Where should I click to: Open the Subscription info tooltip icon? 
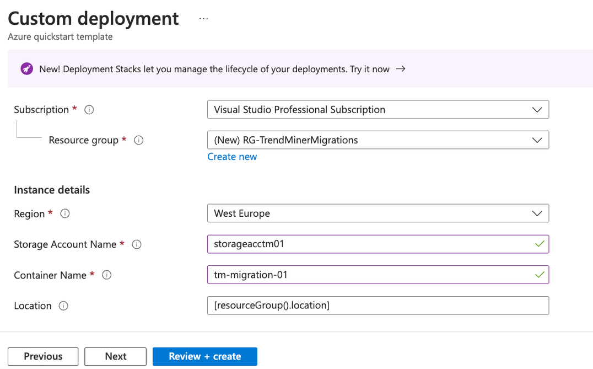pyautogui.click(x=89, y=109)
